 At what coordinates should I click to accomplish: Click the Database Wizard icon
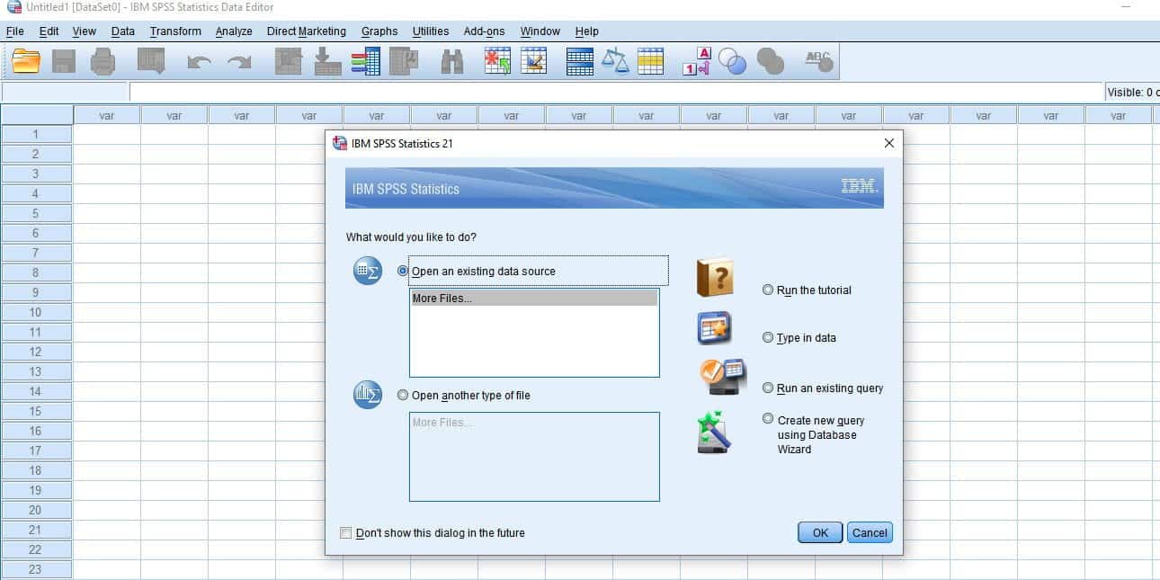tap(714, 432)
